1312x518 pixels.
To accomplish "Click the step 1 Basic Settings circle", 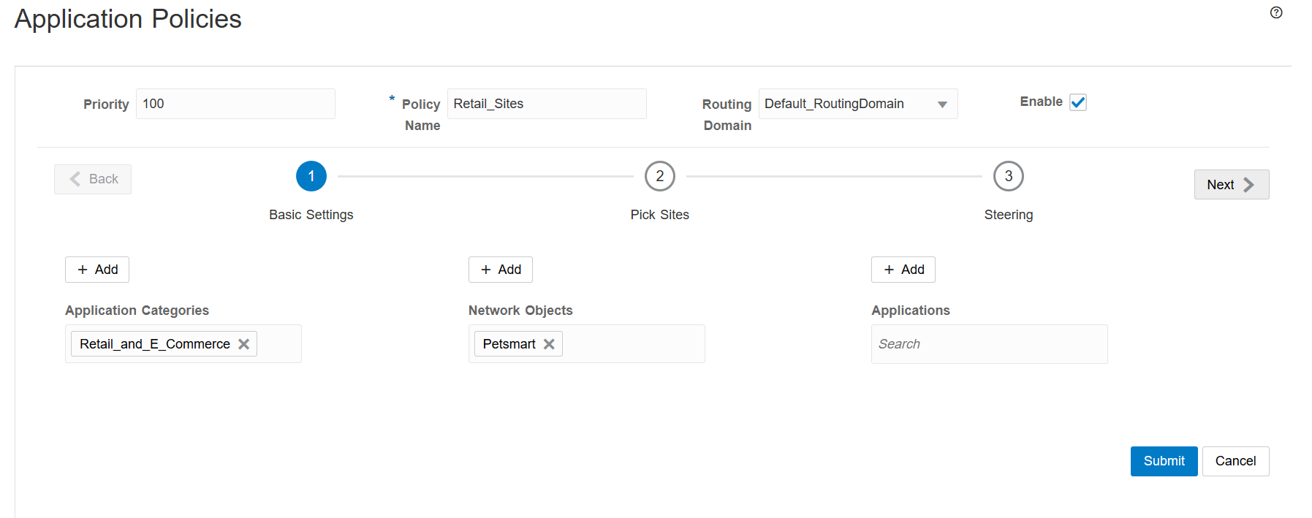I will pos(311,176).
